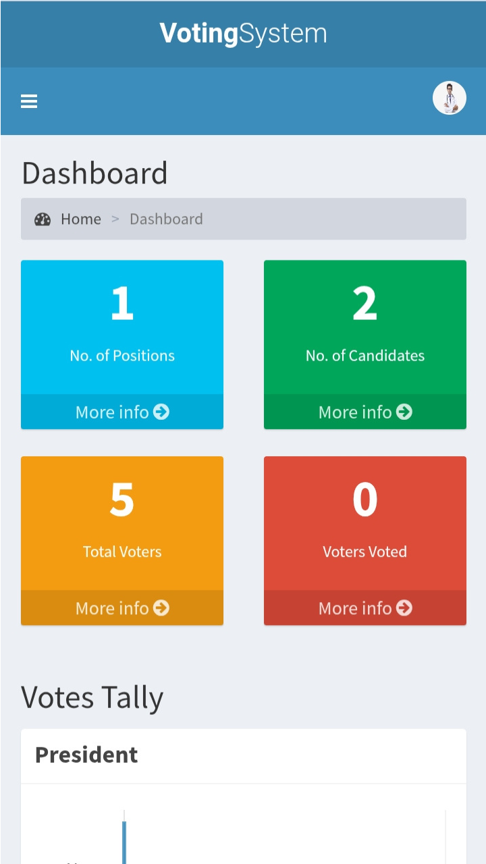Click the President tally chart header
This screenshot has height=864, width=486.
[x=86, y=755]
